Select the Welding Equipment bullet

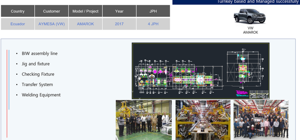tap(41, 95)
